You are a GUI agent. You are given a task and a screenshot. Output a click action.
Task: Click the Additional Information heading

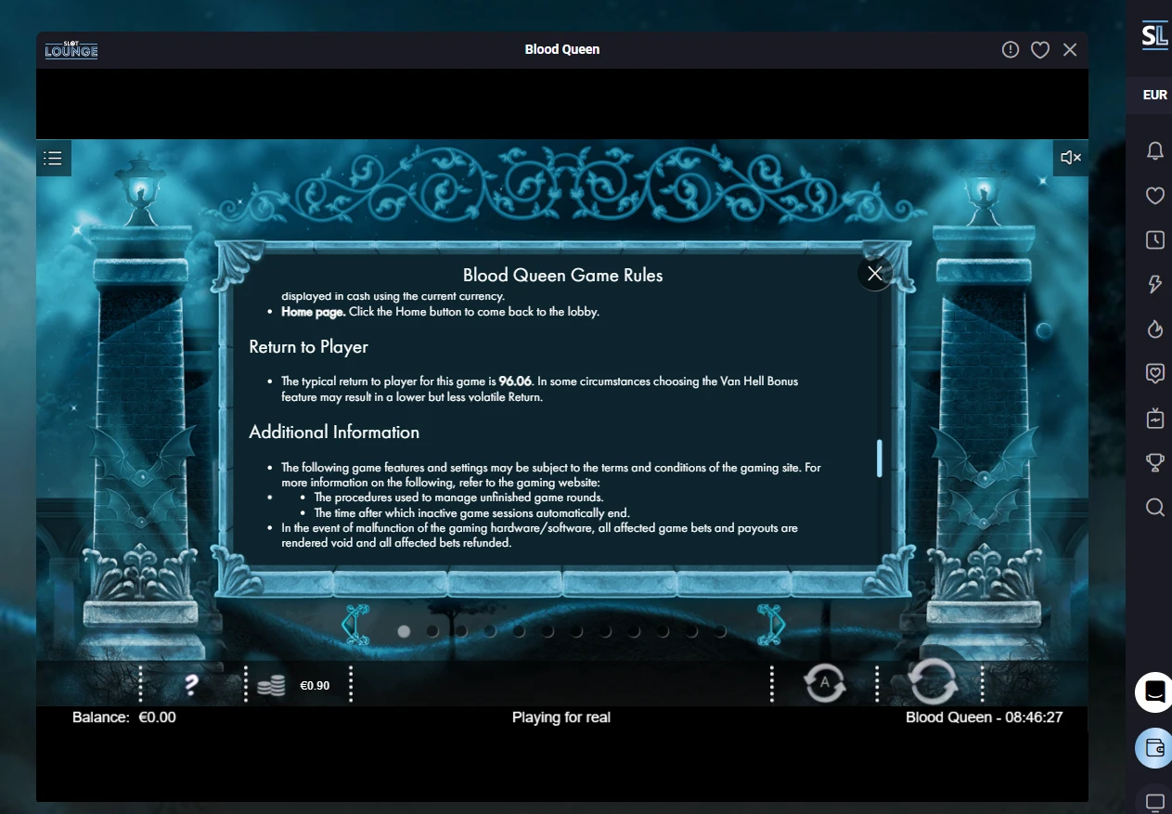[334, 433]
